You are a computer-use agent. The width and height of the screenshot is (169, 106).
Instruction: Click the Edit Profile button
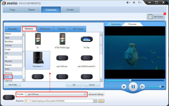tap(13, 85)
